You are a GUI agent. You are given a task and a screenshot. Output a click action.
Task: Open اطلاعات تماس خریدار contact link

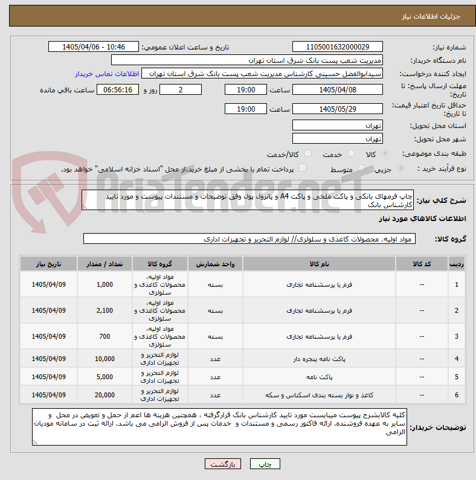coord(107,74)
